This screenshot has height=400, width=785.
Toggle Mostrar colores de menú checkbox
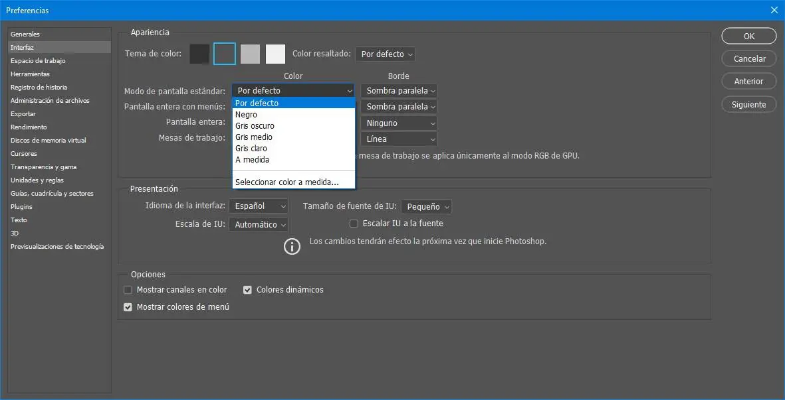click(x=128, y=307)
